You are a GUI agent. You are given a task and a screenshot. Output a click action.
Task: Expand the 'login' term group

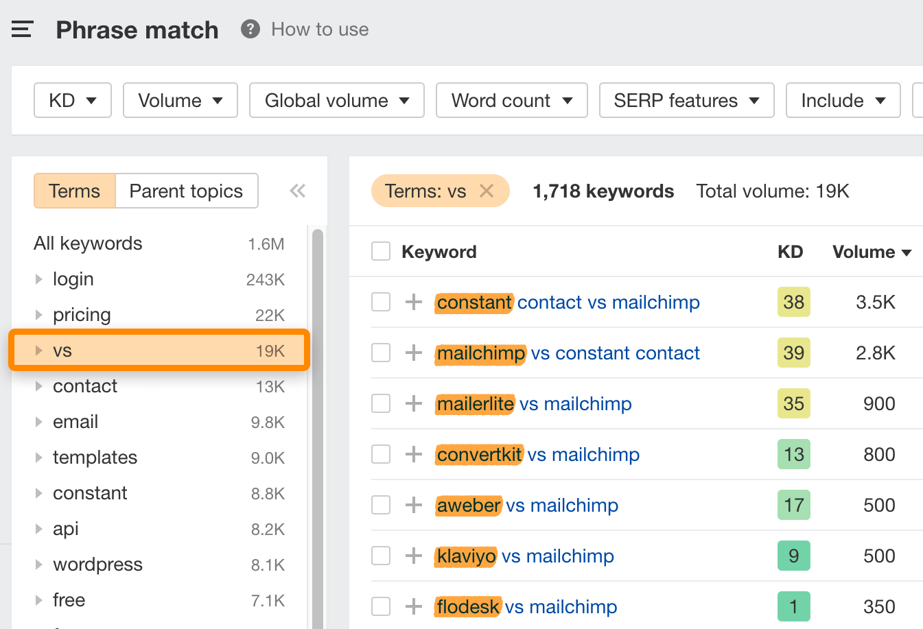click(39, 279)
